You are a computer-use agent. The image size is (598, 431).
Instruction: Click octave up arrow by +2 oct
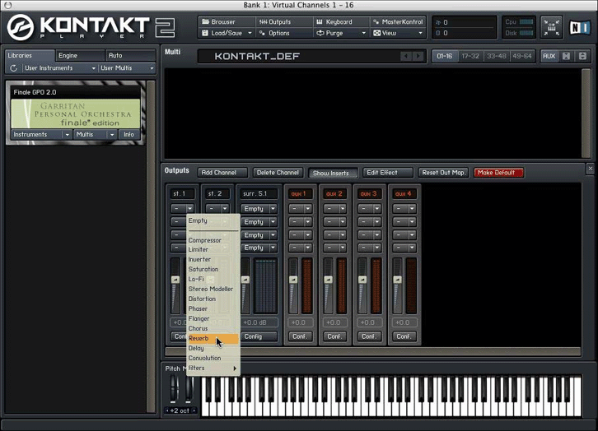[x=194, y=410]
